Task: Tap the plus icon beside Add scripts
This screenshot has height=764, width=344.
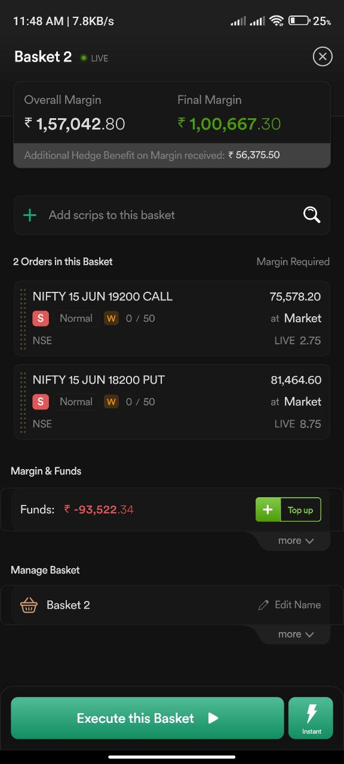Action: tap(30, 215)
